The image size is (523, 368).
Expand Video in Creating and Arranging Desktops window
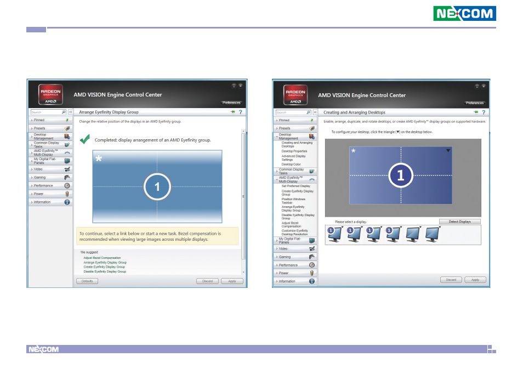coord(295,248)
